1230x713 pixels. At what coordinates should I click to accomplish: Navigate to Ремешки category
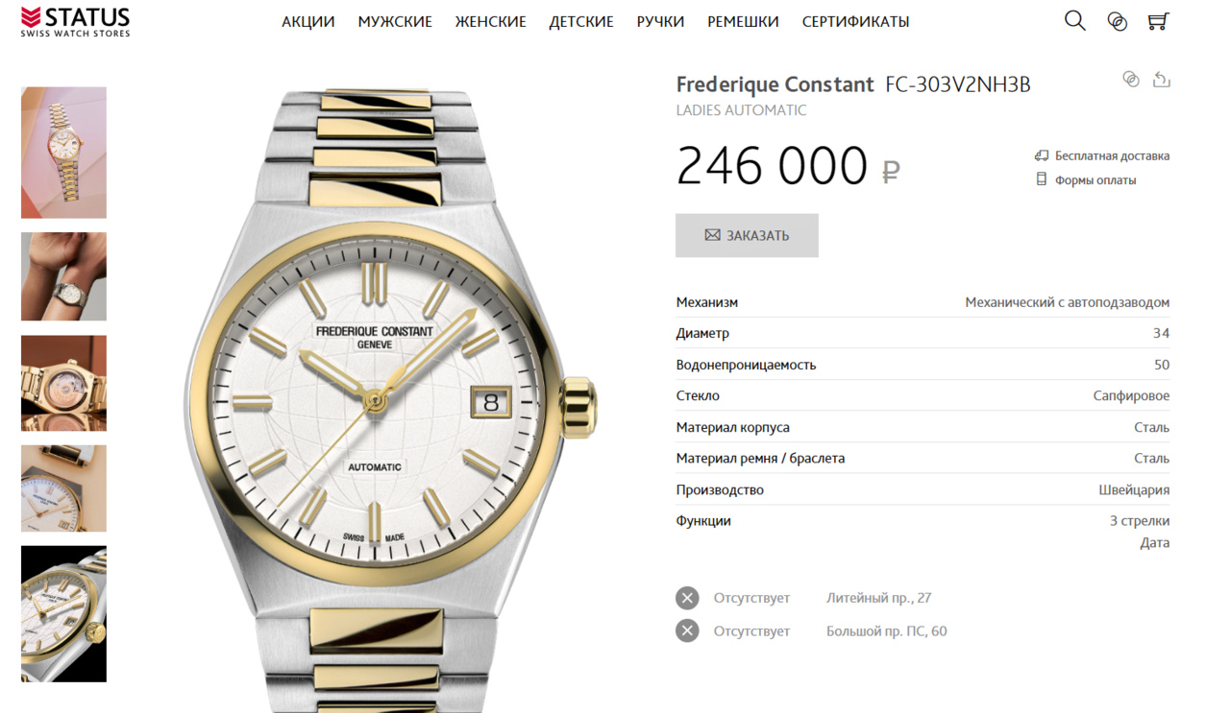pos(743,22)
